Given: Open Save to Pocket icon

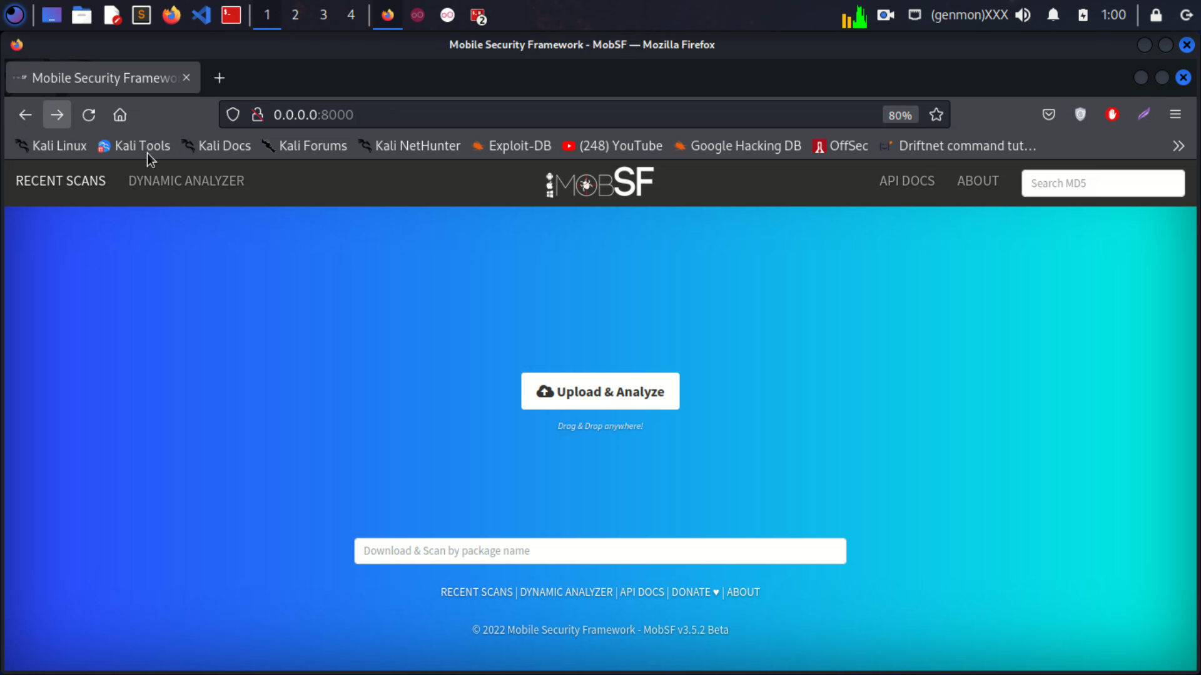Looking at the screenshot, I should click(x=1049, y=114).
